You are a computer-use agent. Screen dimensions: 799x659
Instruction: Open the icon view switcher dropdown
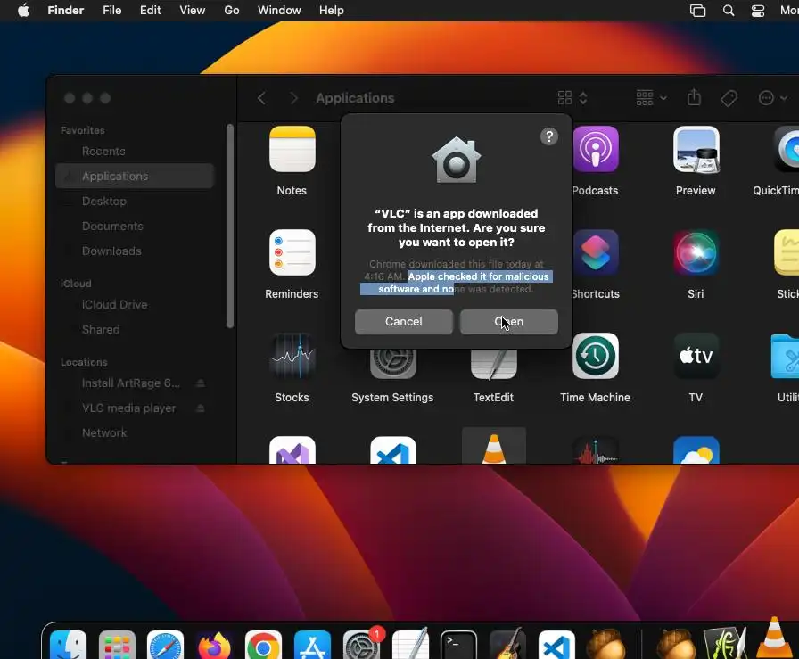click(572, 98)
